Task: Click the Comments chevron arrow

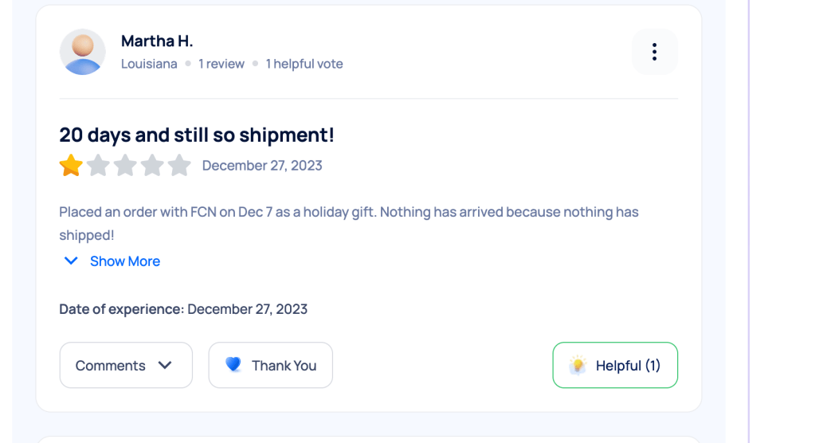Action: pyautogui.click(x=165, y=365)
